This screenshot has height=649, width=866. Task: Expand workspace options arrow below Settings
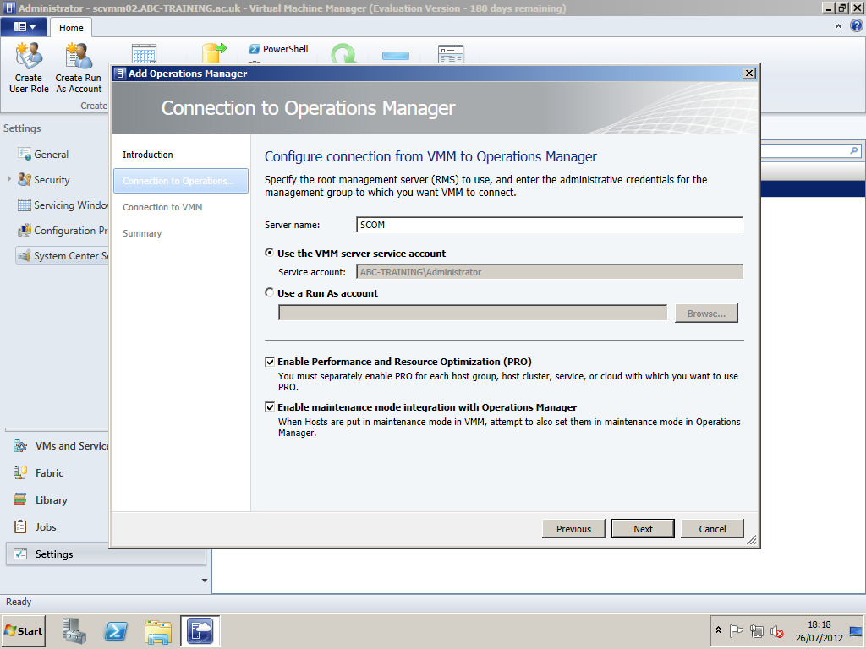205,580
